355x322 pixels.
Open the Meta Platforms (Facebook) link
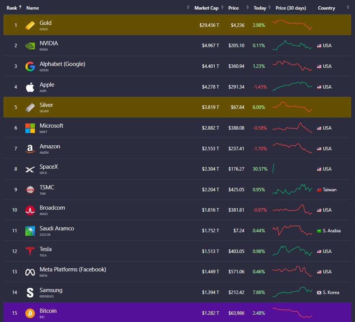pos(73,269)
